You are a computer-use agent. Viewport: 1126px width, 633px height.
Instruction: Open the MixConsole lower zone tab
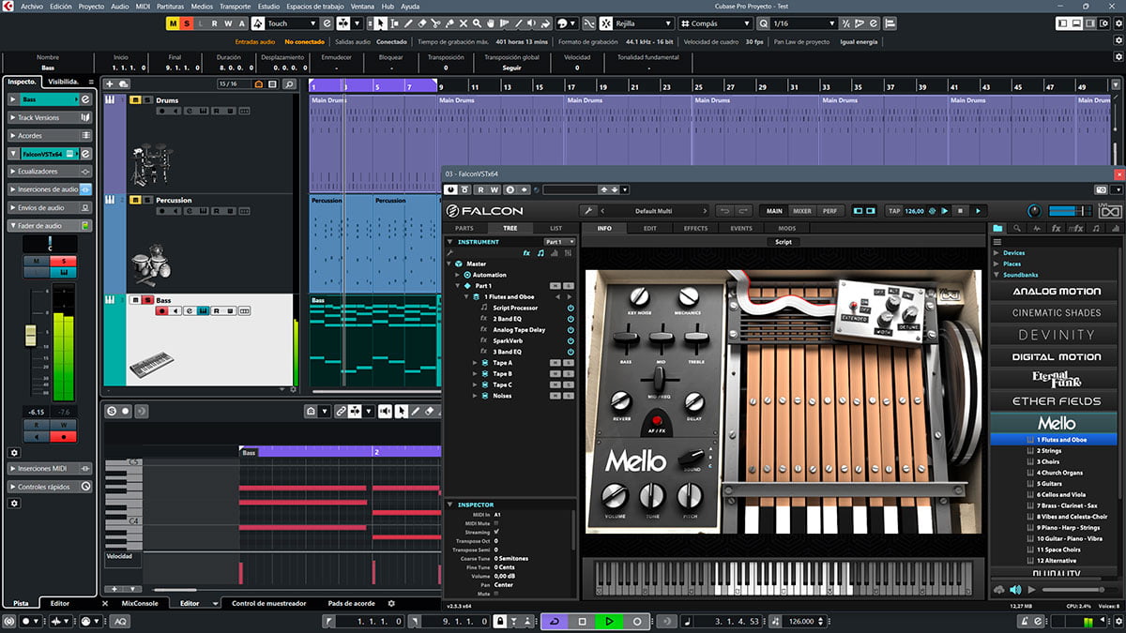(x=140, y=603)
